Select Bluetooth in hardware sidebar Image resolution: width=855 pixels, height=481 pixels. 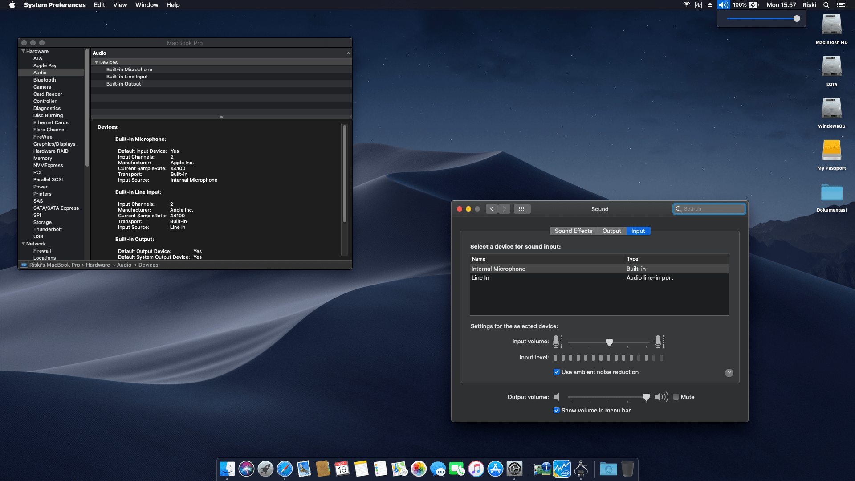pos(45,80)
